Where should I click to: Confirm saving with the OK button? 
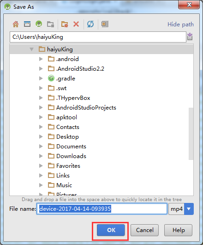(x=111, y=230)
